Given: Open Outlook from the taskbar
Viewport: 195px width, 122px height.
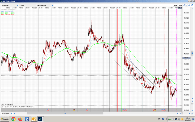Looking at the screenshot, I should pos(34,119).
